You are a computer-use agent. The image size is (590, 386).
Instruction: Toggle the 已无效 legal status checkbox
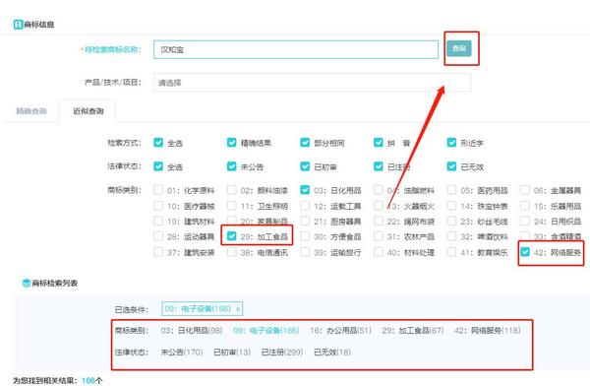click(451, 166)
